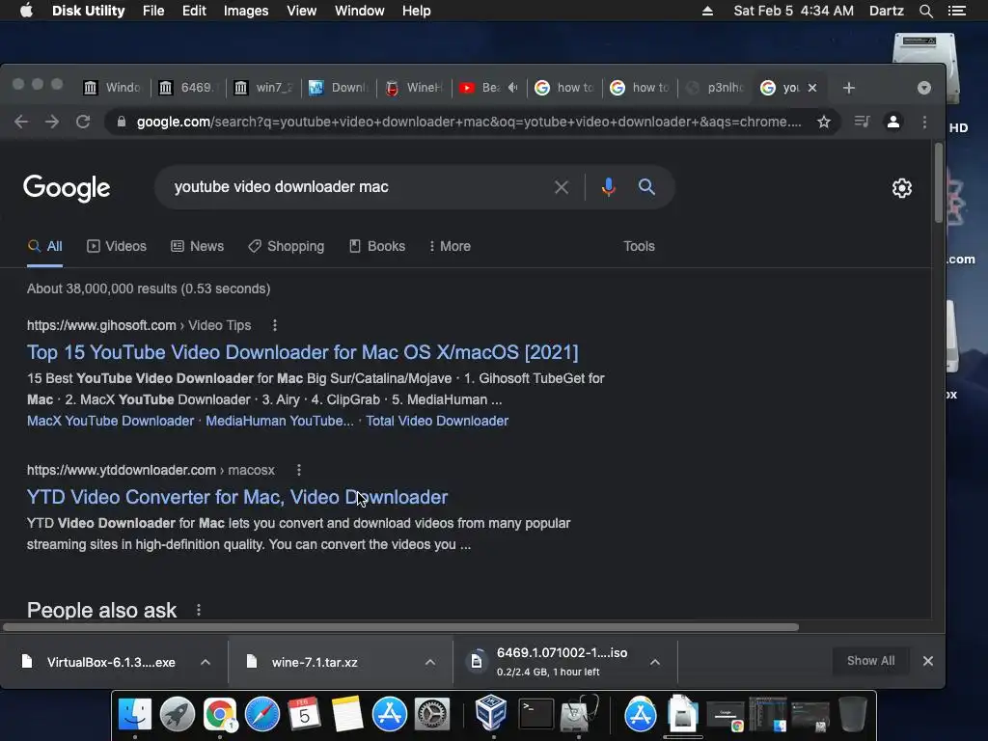Click the magnifier search button in Google
This screenshot has width=988, height=741.
646,186
